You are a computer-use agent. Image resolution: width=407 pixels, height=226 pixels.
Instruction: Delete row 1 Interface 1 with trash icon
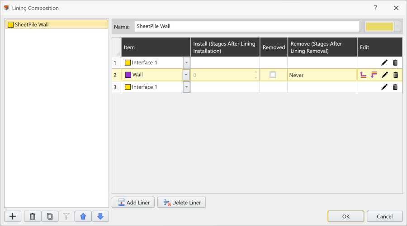395,62
